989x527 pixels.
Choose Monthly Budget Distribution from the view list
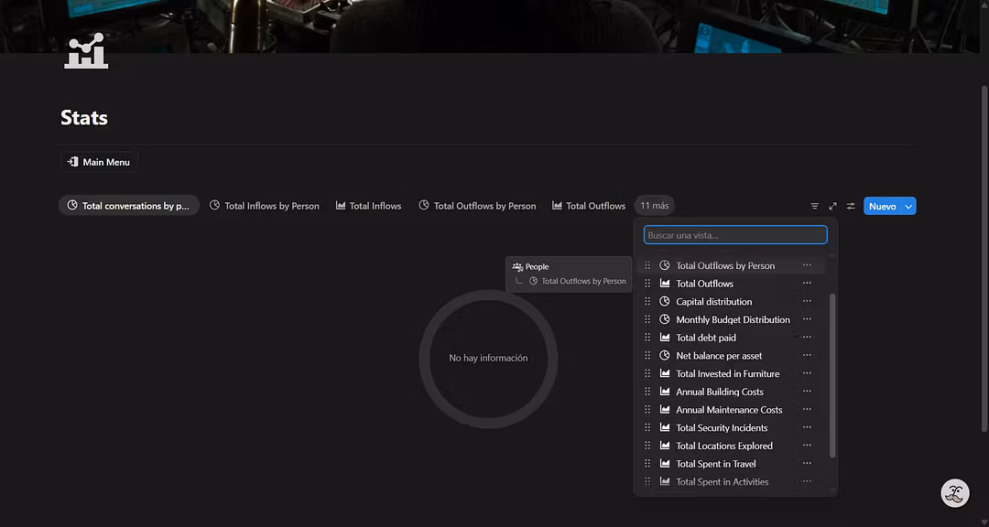[x=732, y=320]
